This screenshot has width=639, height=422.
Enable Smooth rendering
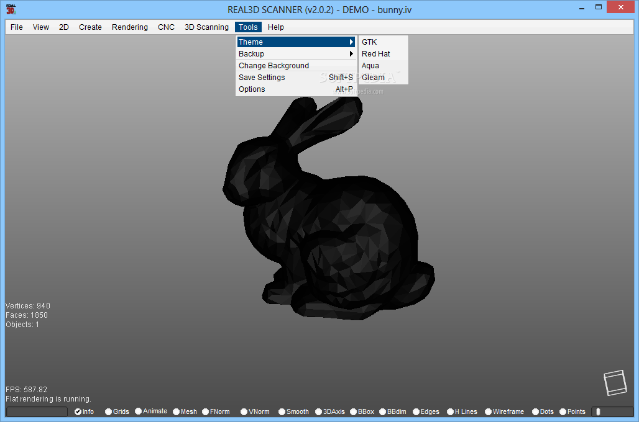[x=294, y=411]
